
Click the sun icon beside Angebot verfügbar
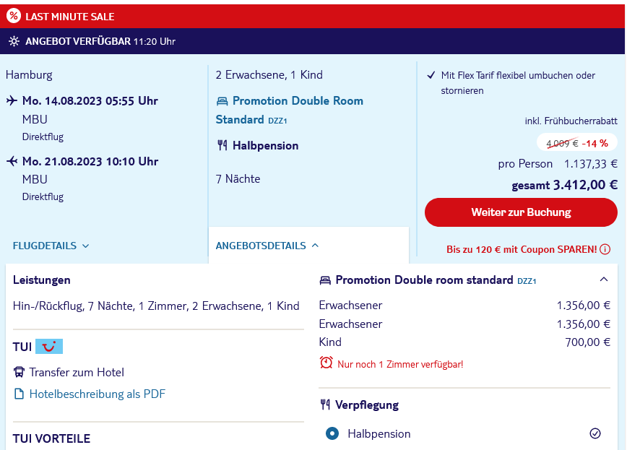(x=14, y=41)
